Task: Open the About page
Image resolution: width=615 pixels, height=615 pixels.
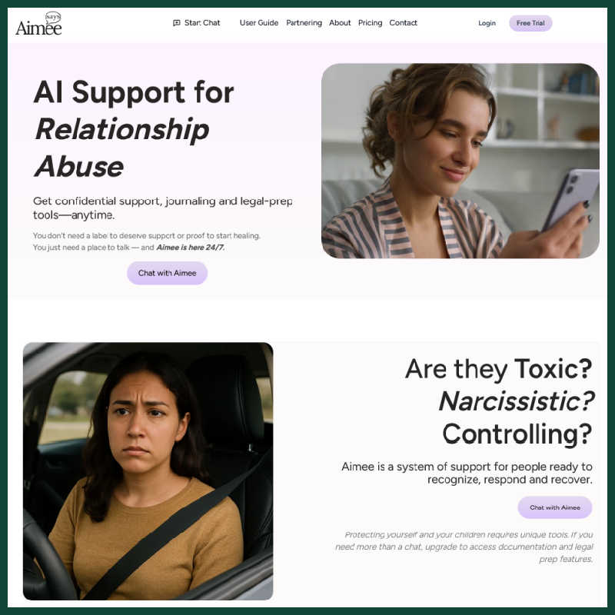Action: coord(340,23)
